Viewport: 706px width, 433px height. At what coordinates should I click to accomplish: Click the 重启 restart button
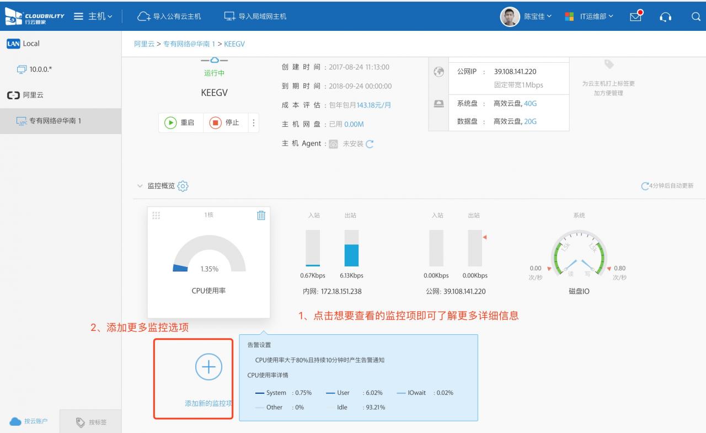pos(180,123)
